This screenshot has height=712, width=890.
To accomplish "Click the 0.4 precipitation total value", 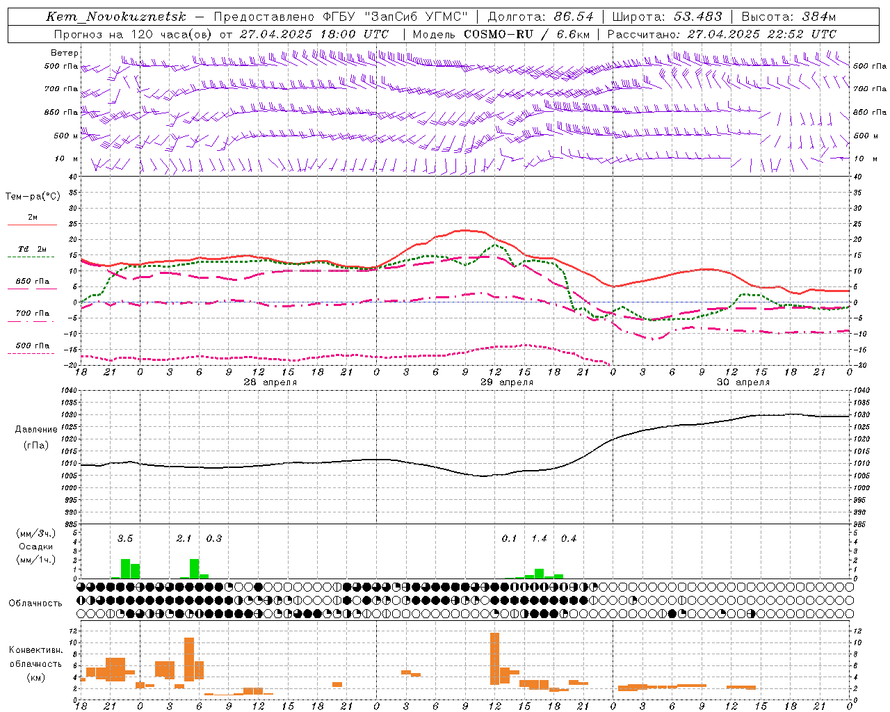I will (x=569, y=539).
